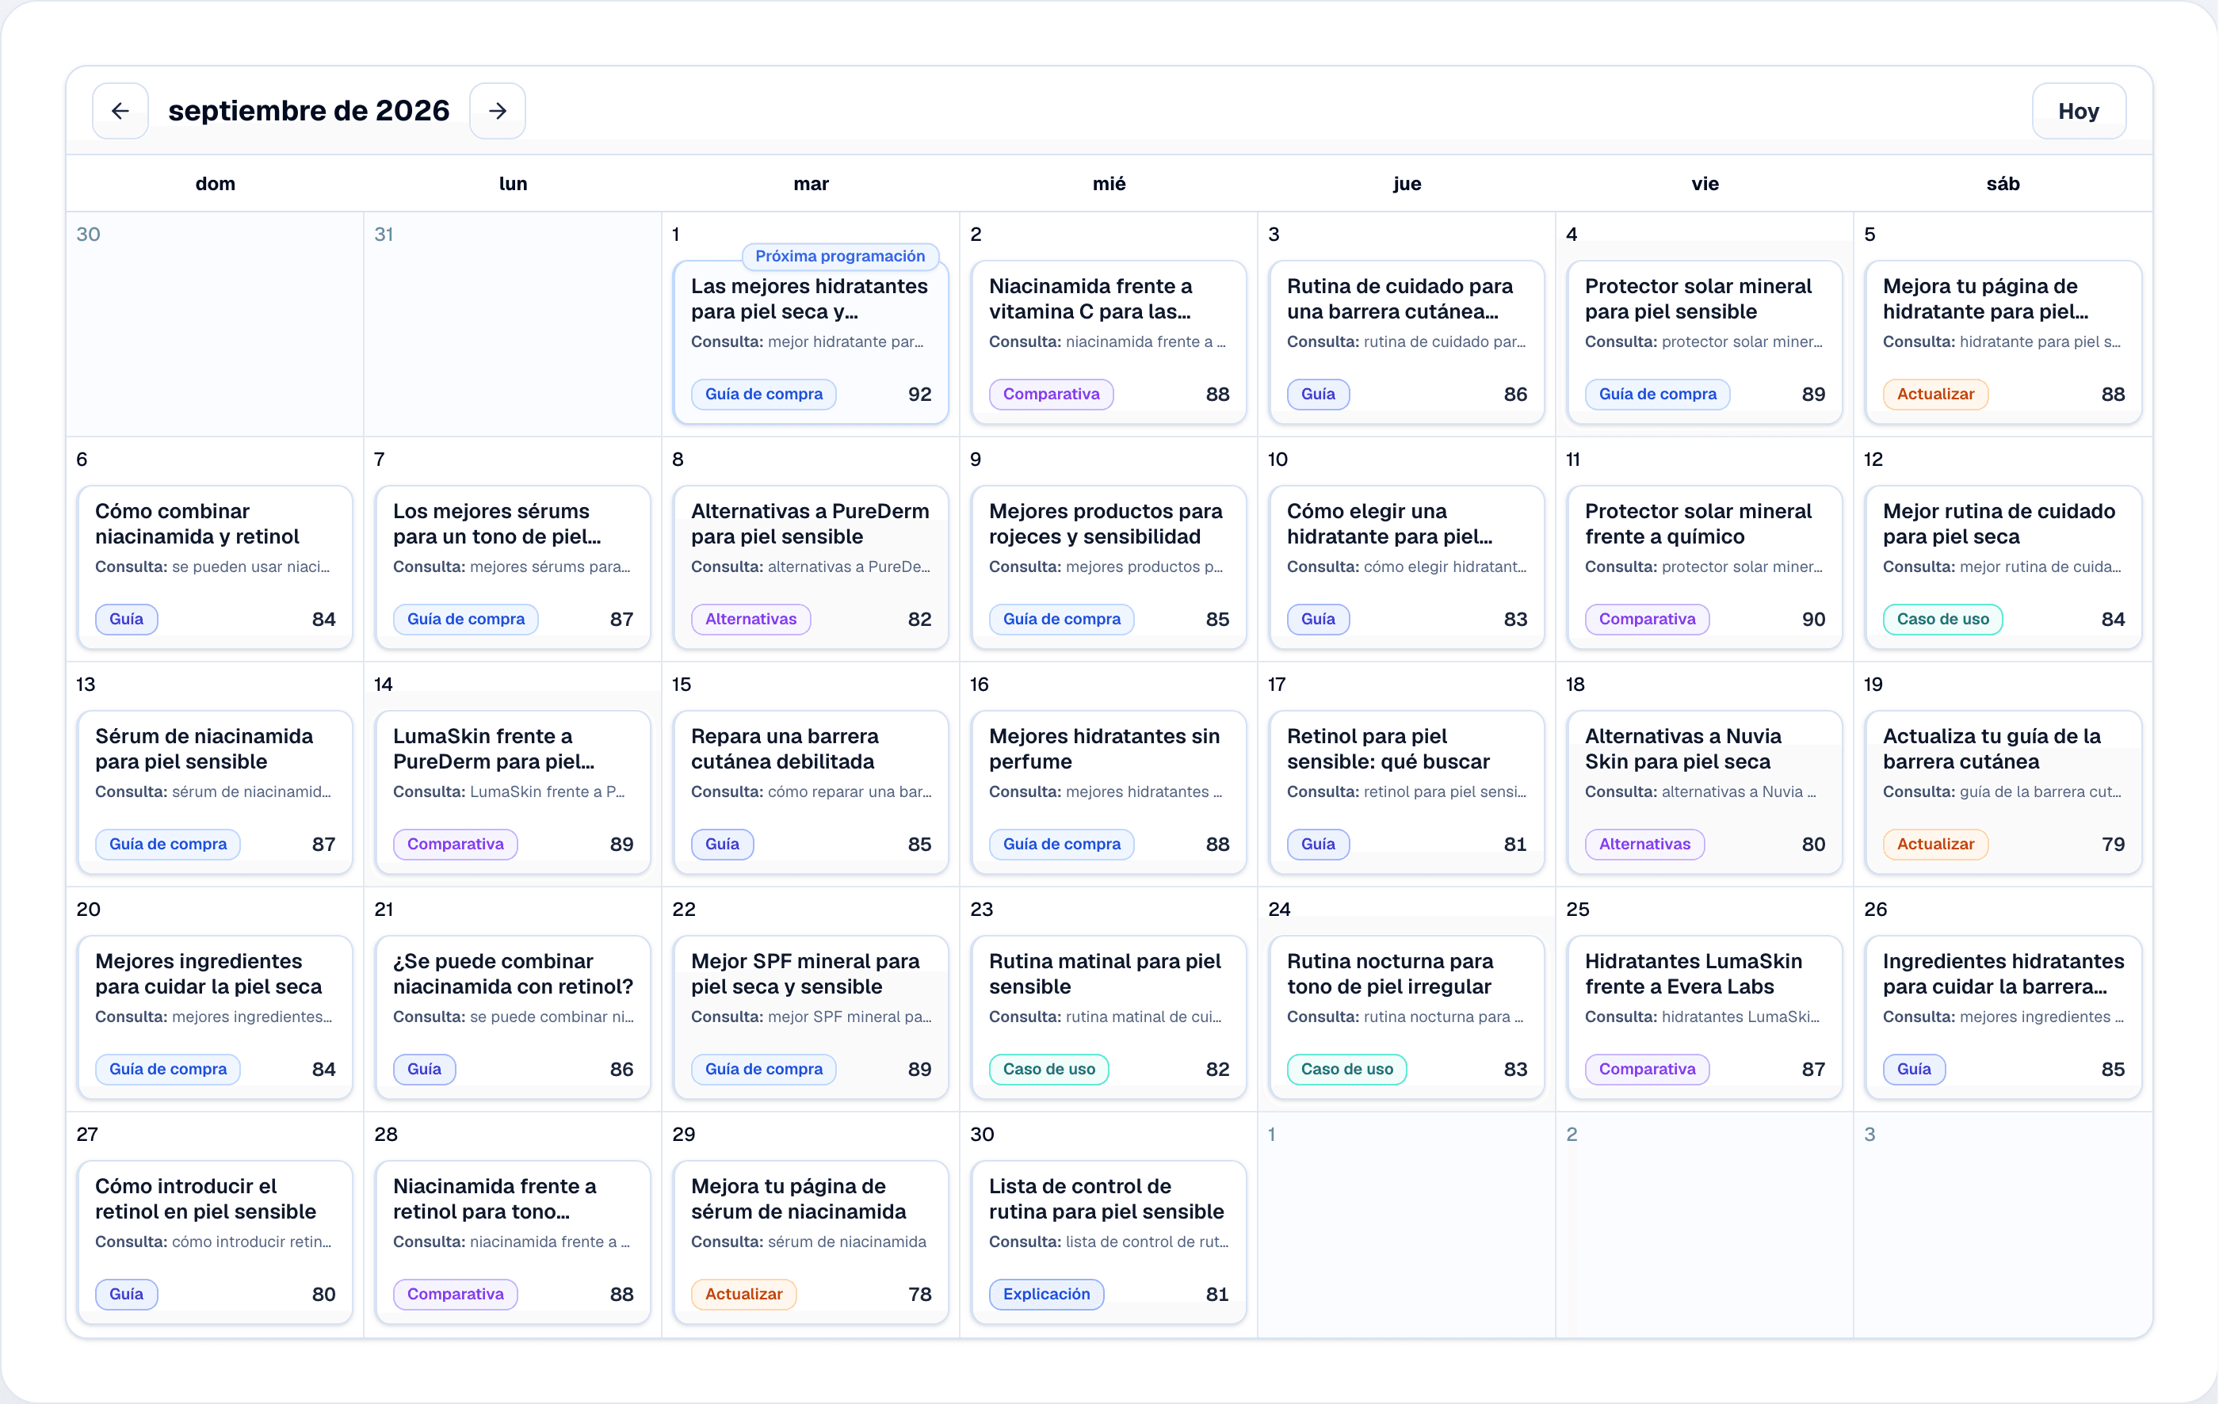2219x1404 pixels.
Task: Open 'Hidratantes LumaSkin frente a Evera Labs' card
Action: coord(1705,1016)
